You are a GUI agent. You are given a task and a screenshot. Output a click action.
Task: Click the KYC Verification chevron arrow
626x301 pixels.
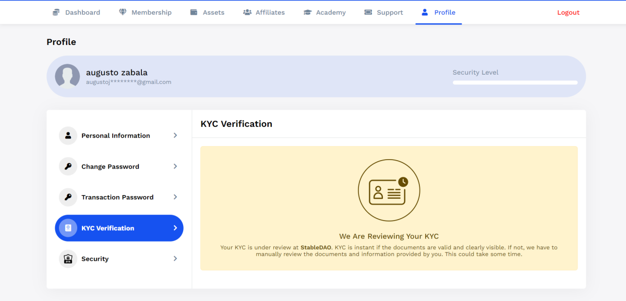tap(175, 228)
